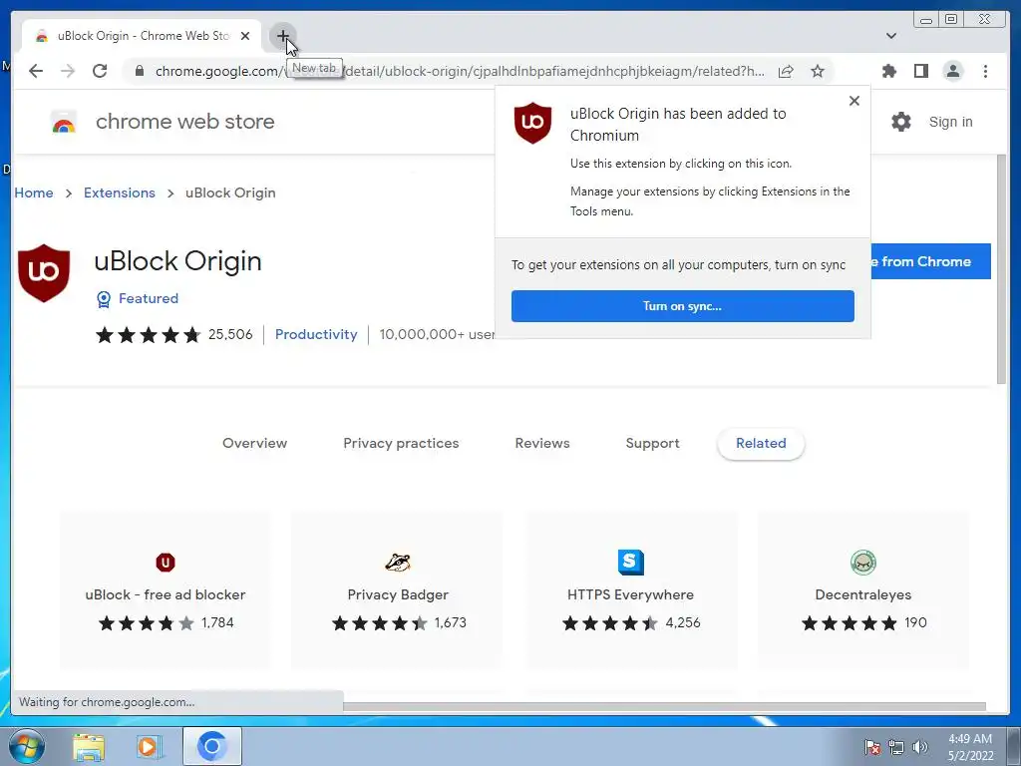Go to Home breadcrumb link

click(x=34, y=192)
